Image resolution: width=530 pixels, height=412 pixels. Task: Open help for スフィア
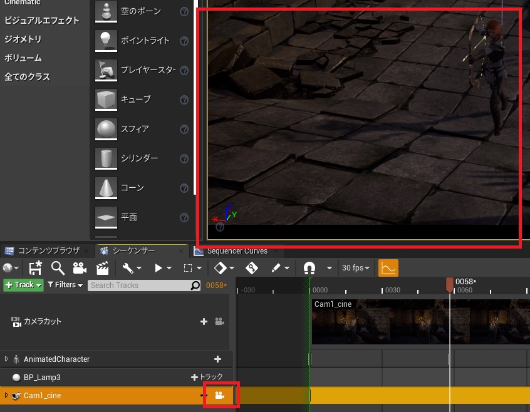pyautogui.click(x=184, y=129)
